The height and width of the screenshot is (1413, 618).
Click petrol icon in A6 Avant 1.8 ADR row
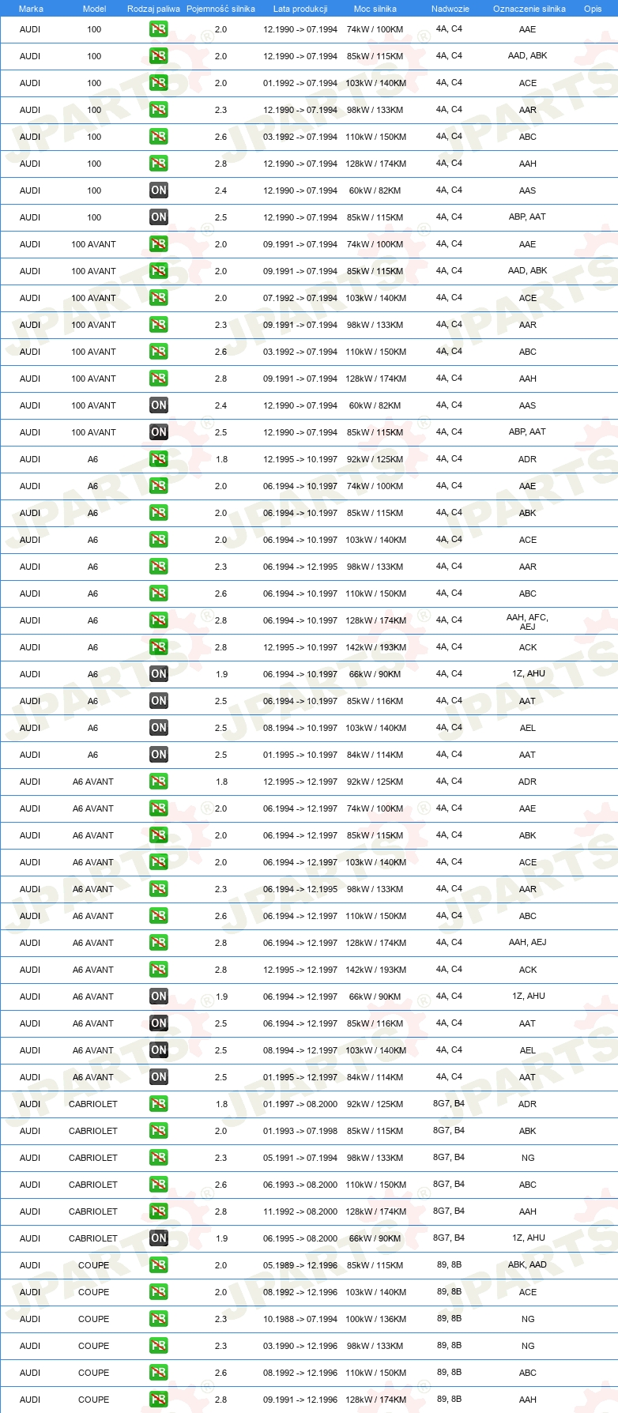[x=159, y=782]
